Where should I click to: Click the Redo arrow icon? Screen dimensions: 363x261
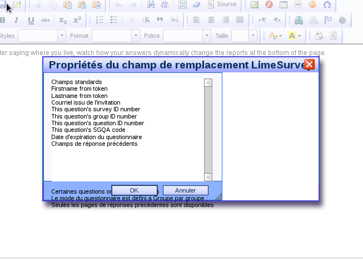133,4
